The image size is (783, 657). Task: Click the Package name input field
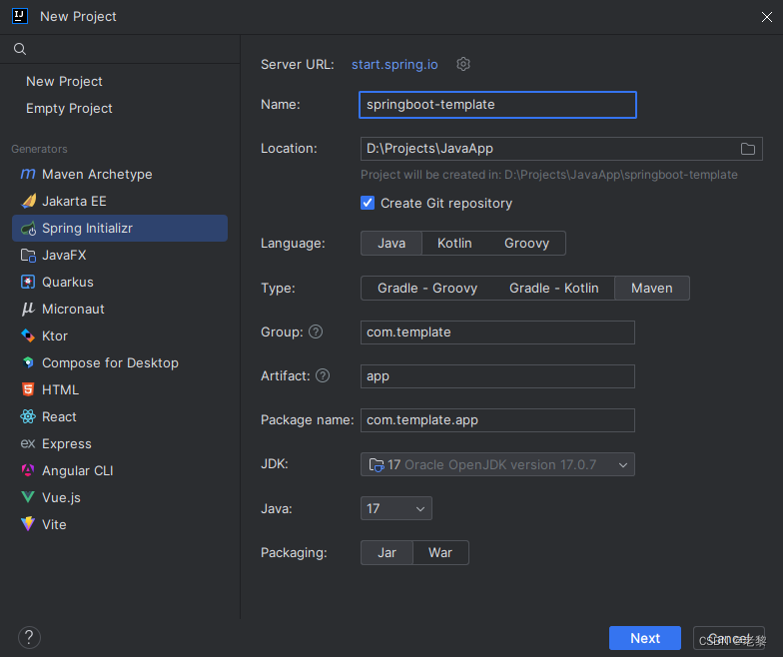point(497,420)
